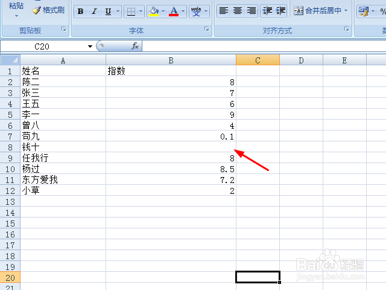
Task: Apply yellow fill color bucket
Action: coord(154,11)
